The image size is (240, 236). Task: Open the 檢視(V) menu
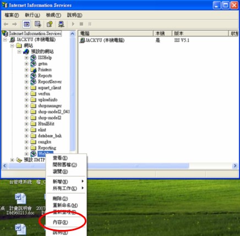(x=53, y=15)
